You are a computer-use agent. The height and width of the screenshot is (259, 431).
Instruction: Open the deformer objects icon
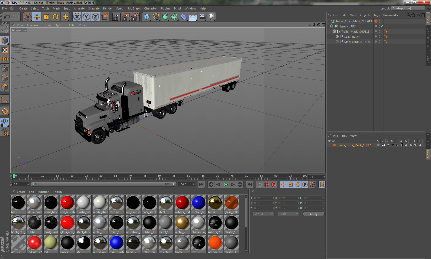(184, 17)
